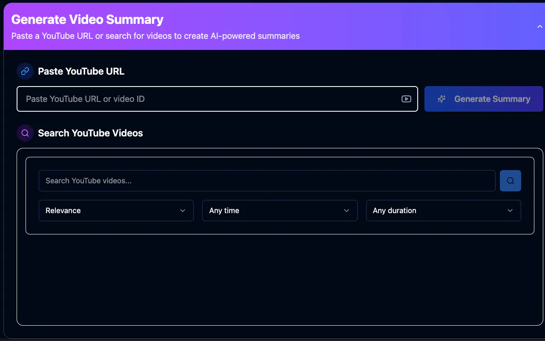
Task: Click the Search YouTube Videos section label
Action: click(90, 133)
